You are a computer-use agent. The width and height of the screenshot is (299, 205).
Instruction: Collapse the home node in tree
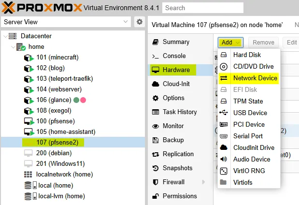pyautogui.click(x=13, y=47)
